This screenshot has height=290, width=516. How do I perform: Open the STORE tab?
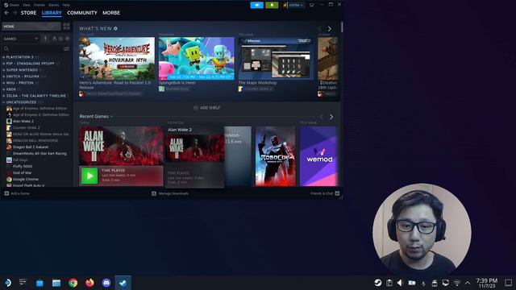(29, 13)
